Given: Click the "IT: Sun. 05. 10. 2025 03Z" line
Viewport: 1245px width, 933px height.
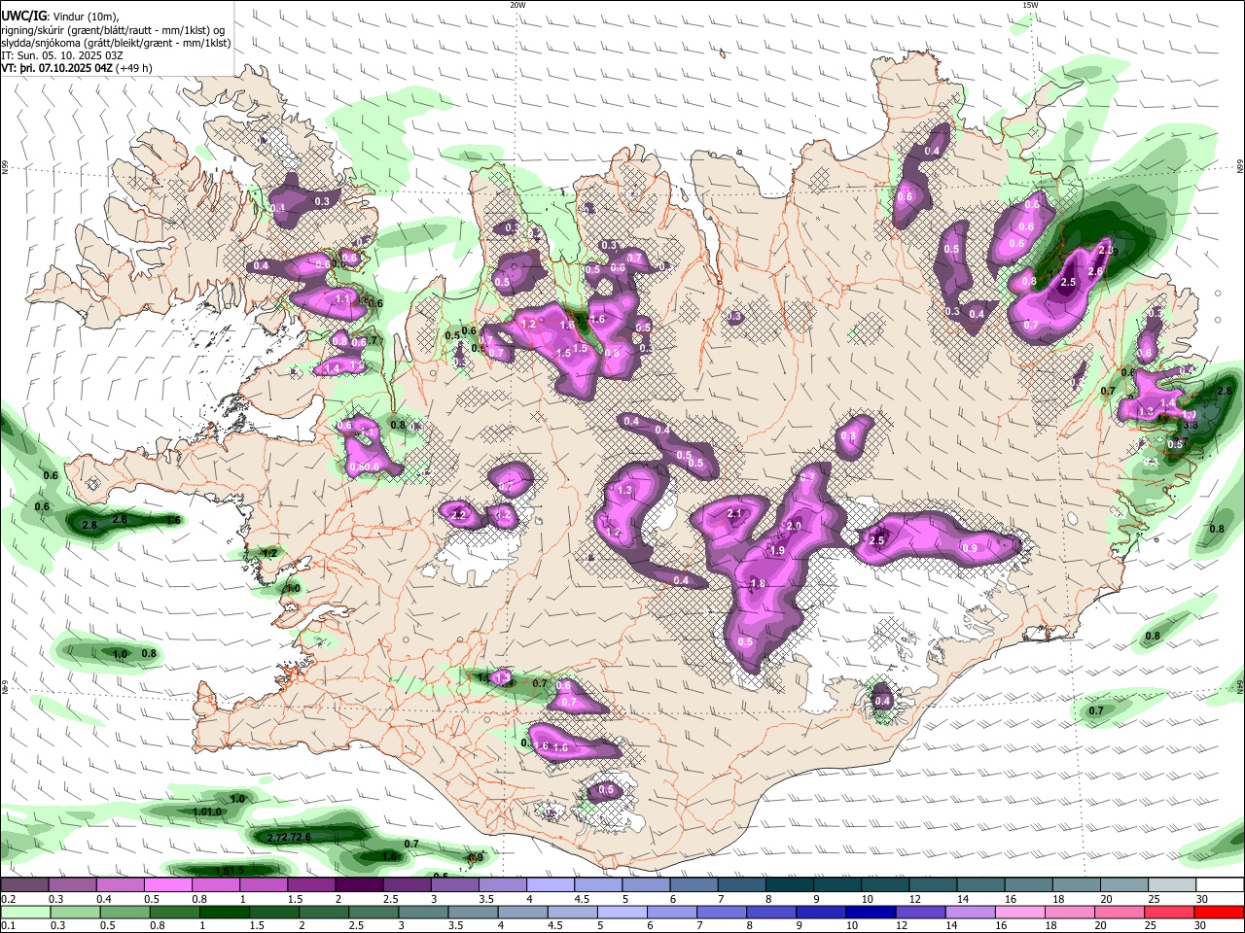Looking at the screenshot, I should [x=62, y=55].
